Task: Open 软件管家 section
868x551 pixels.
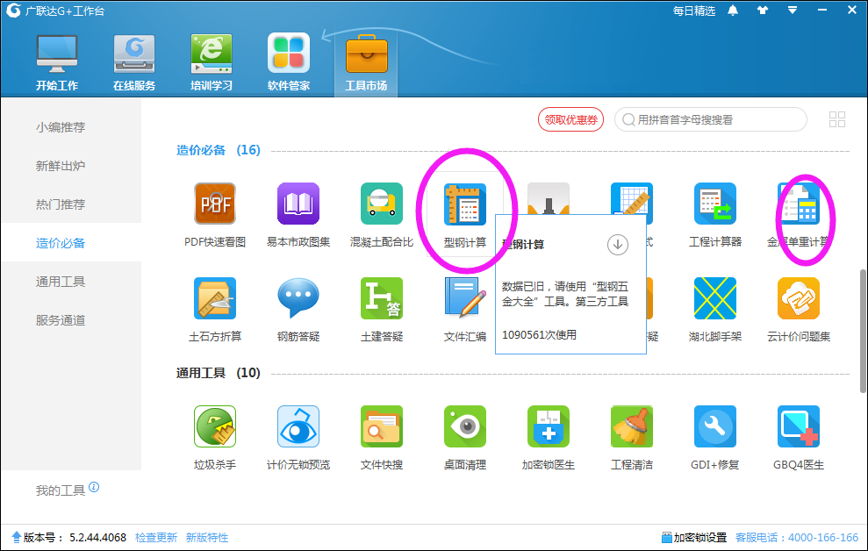Action: pos(289,62)
